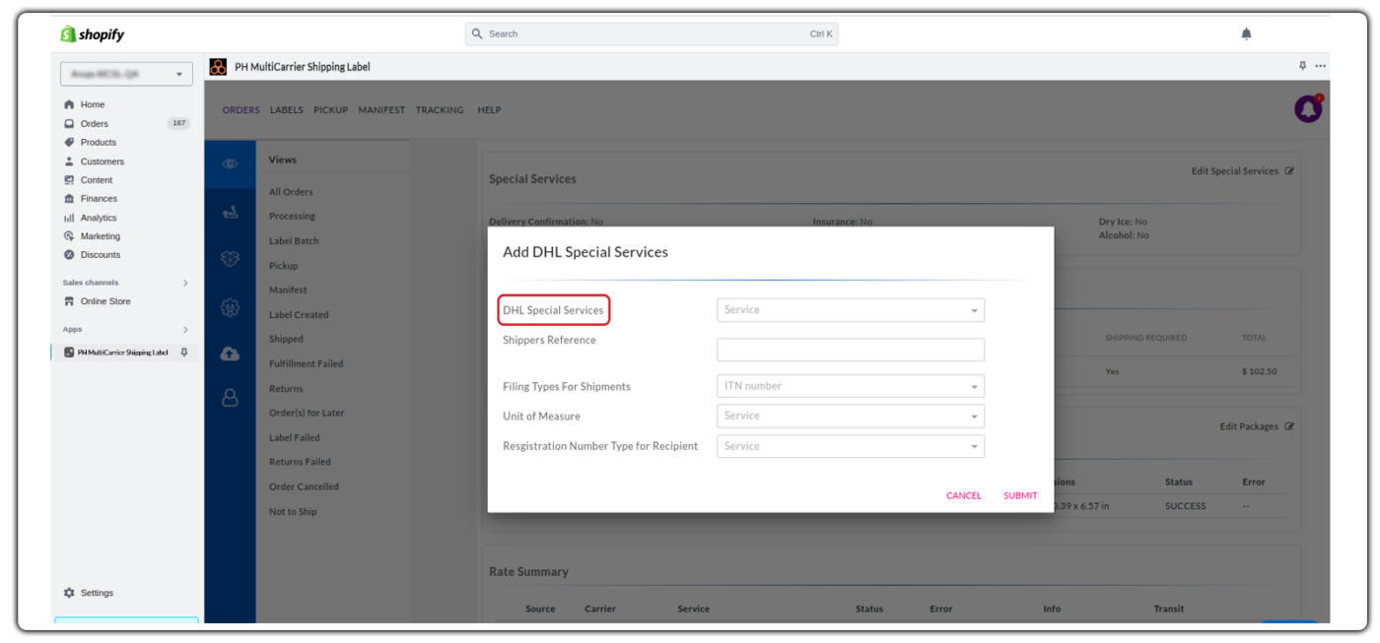Expand the Sales channels section chevron
The height and width of the screenshot is (643, 1380).
point(185,283)
